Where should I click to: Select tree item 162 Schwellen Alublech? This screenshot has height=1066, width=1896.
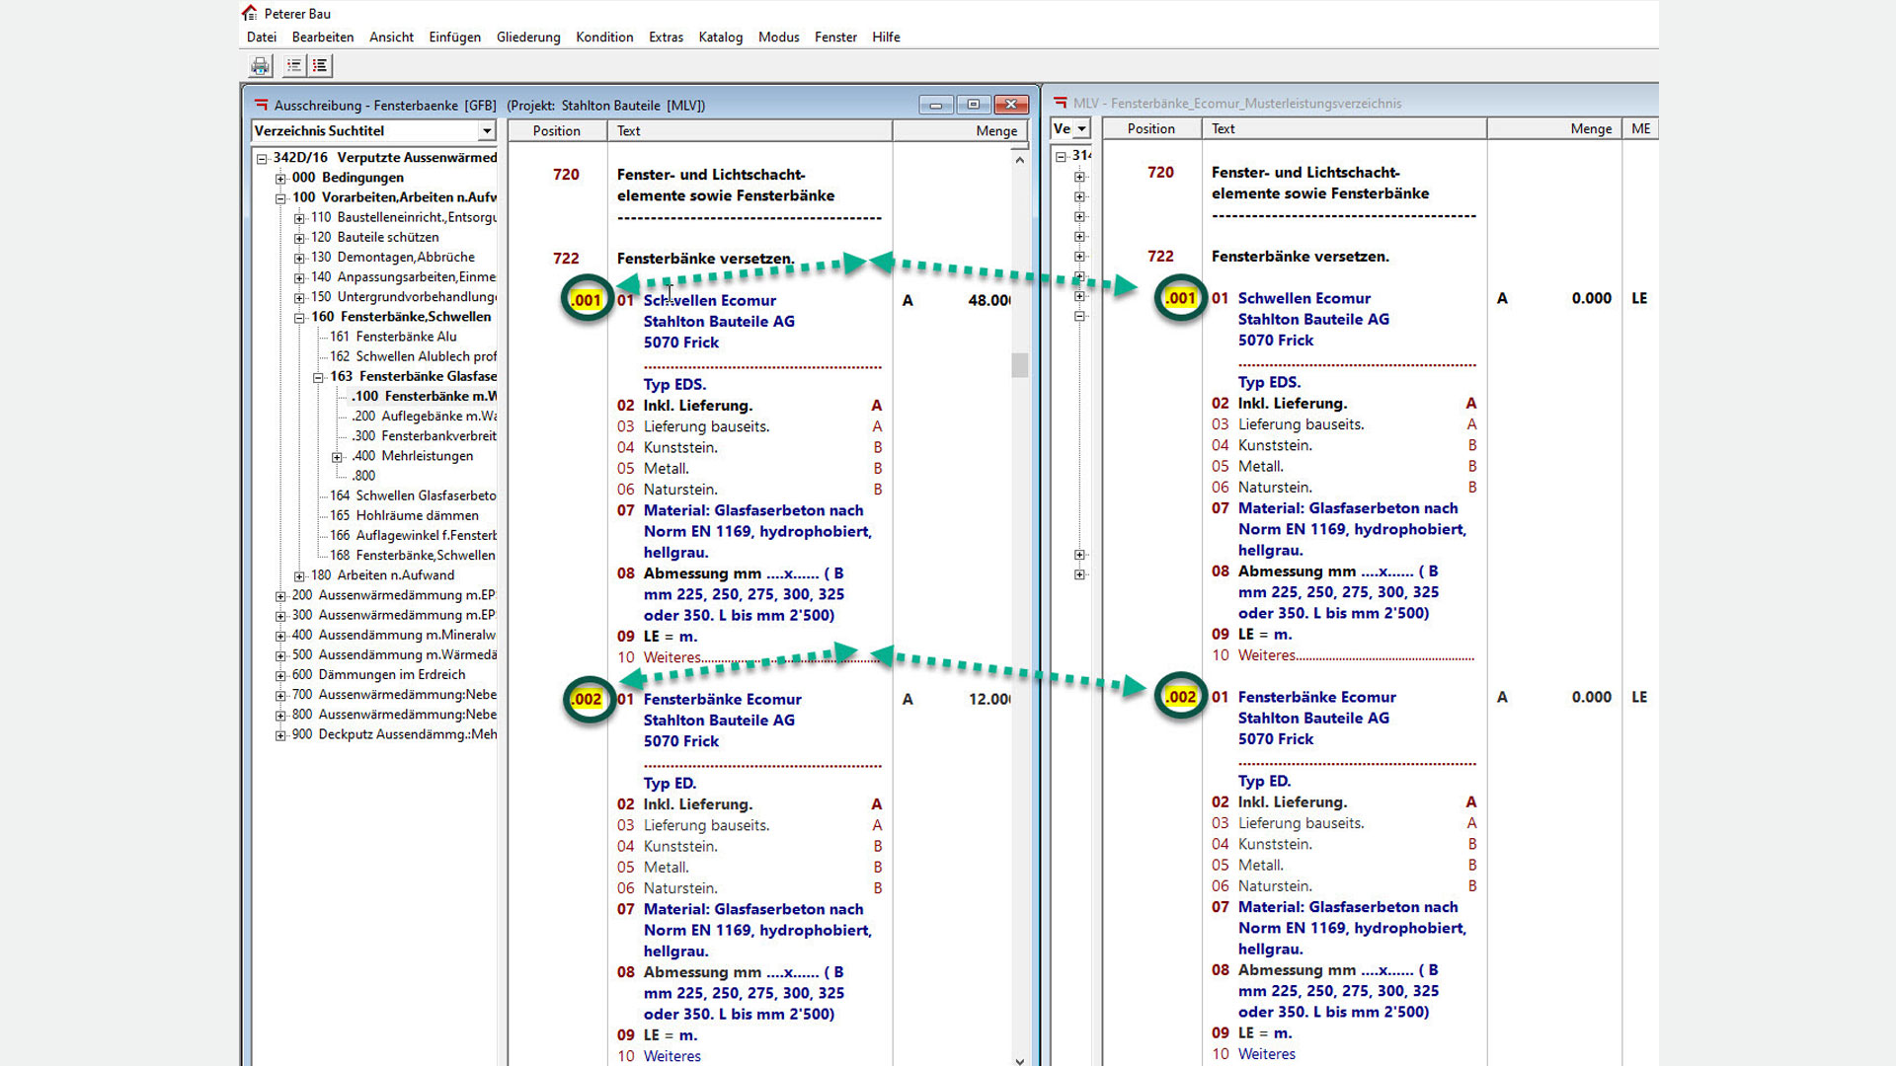(x=413, y=356)
